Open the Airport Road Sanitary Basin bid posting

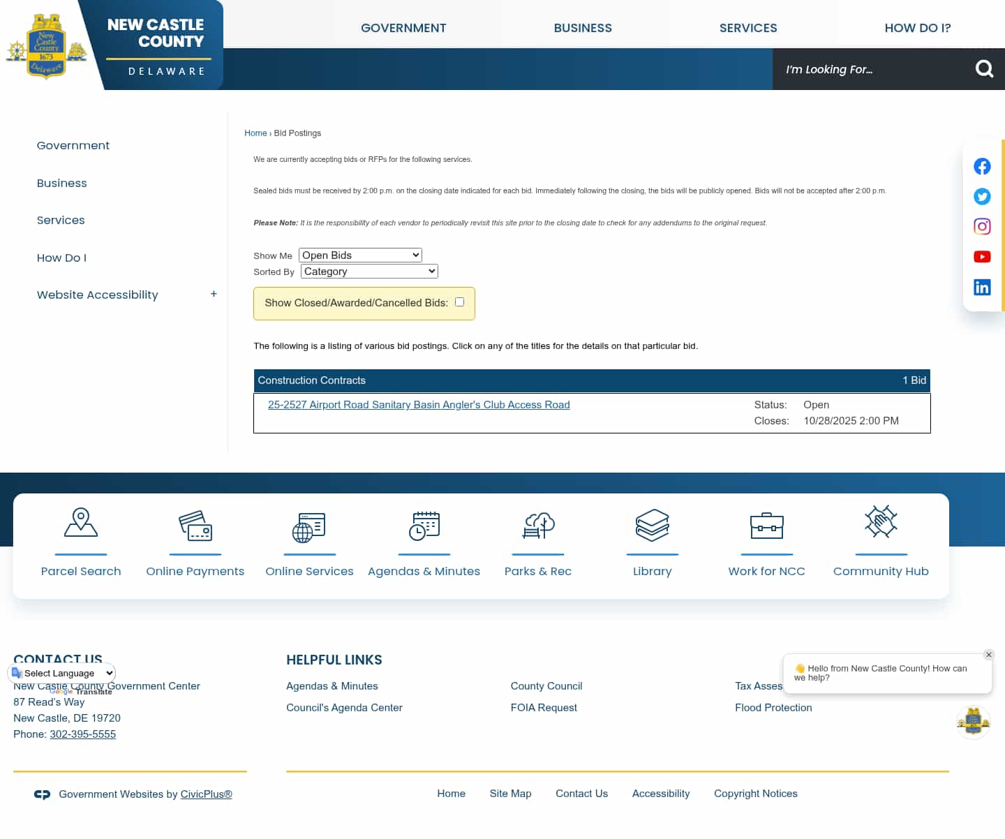[419, 404]
